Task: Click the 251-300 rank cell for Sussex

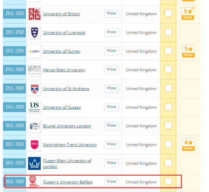Action: tap(15, 107)
